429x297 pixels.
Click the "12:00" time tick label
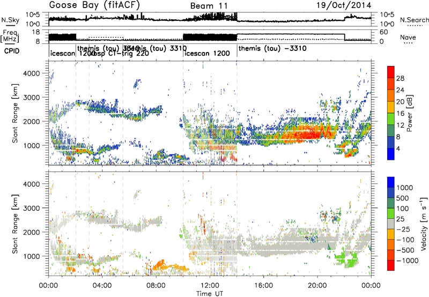click(210, 286)
